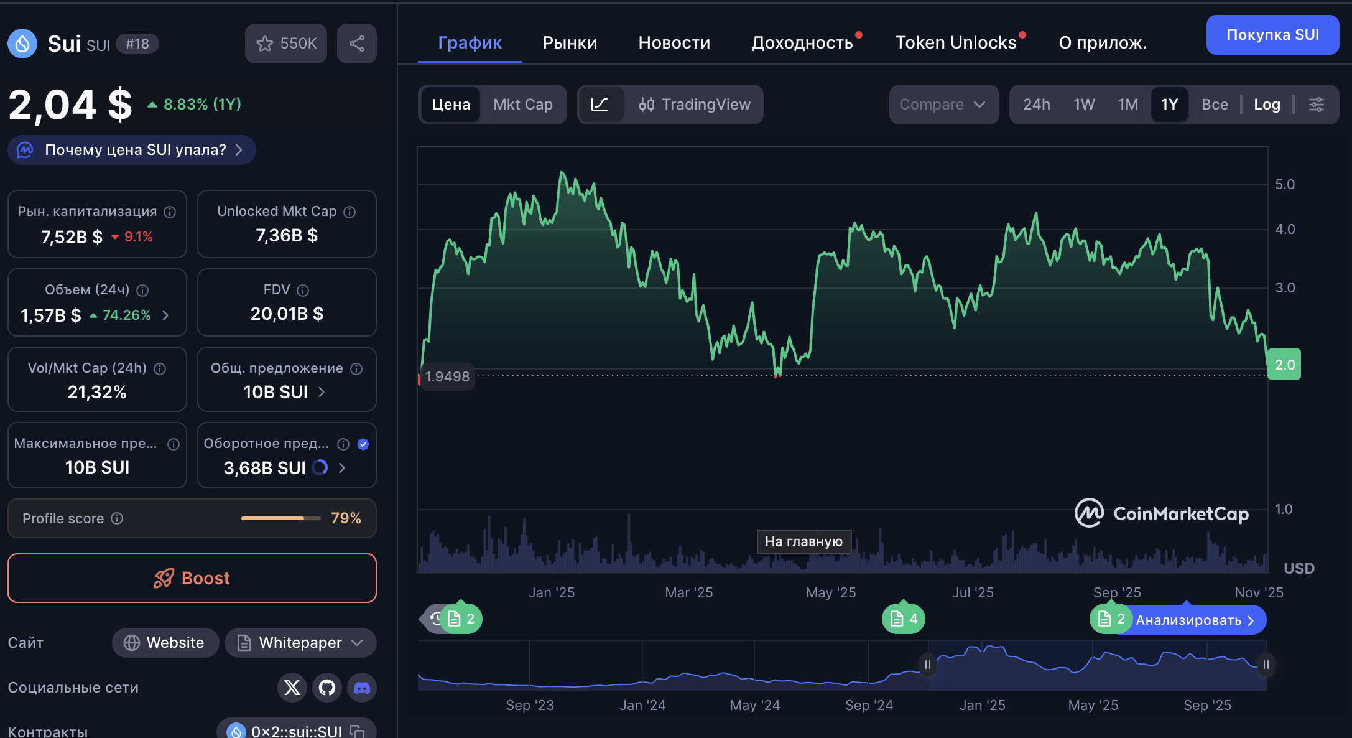1352x738 pixels.
Task: Click the Покупка SUI button
Action: point(1272,35)
